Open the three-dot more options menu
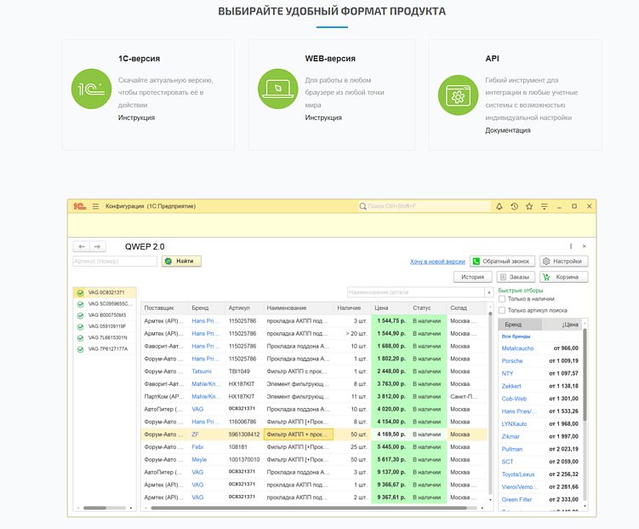The width and height of the screenshot is (639, 529). point(571,246)
